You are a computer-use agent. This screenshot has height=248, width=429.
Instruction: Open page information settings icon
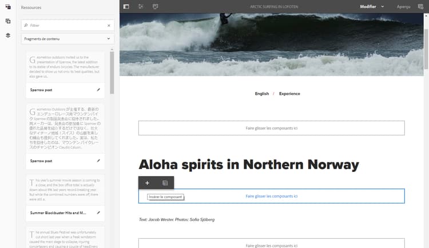(141, 6)
